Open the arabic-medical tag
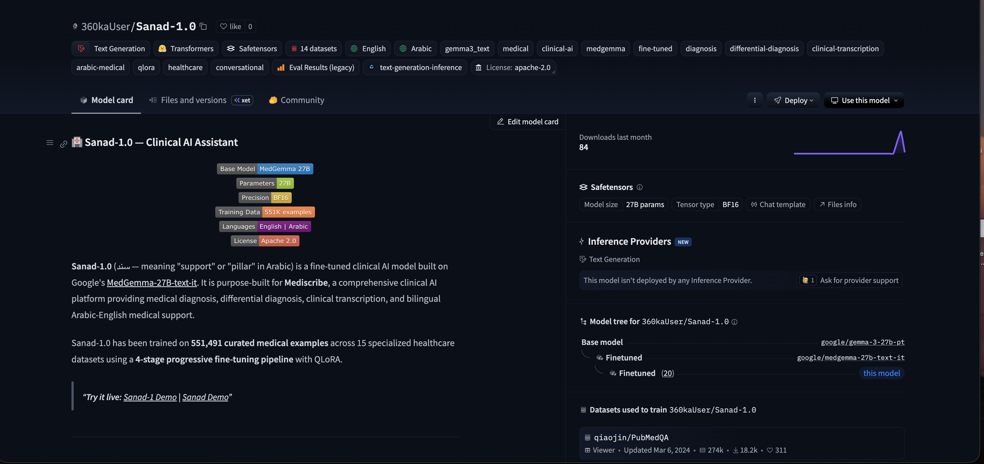Viewport: 984px width, 464px height. pos(101,67)
